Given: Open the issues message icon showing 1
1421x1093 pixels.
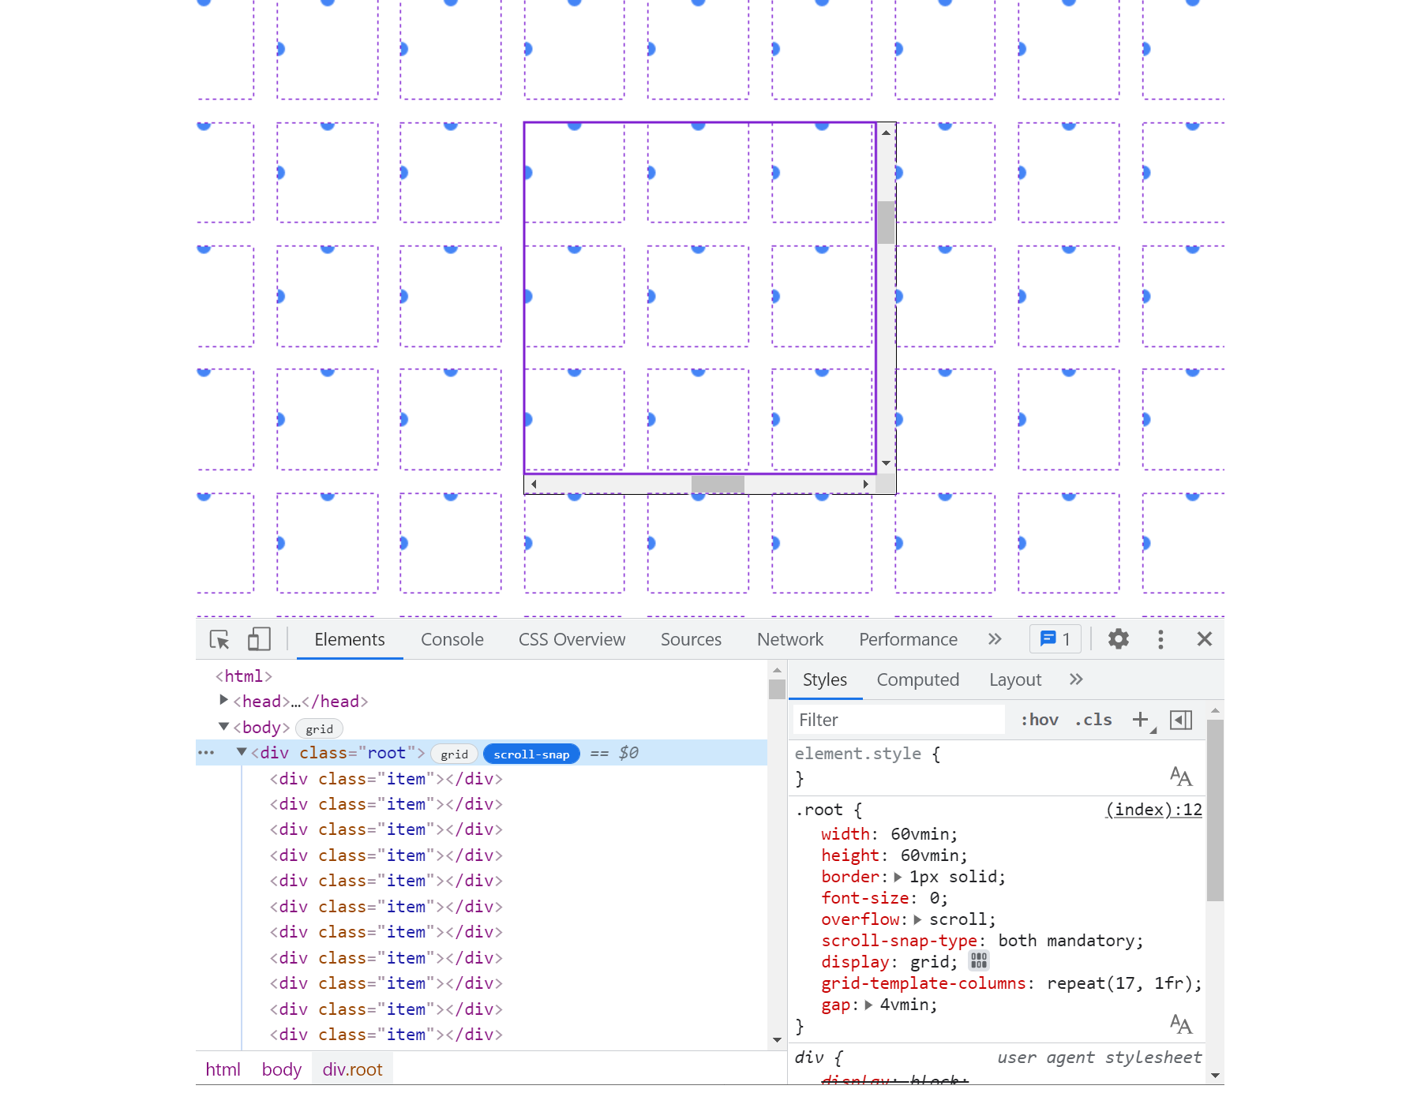Looking at the screenshot, I should coord(1055,639).
